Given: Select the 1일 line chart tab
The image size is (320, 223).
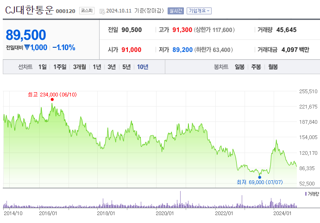Looking at the screenshot, I should 43,67.
